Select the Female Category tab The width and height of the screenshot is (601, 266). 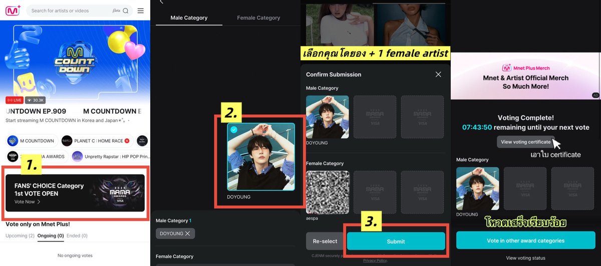pyautogui.click(x=258, y=18)
